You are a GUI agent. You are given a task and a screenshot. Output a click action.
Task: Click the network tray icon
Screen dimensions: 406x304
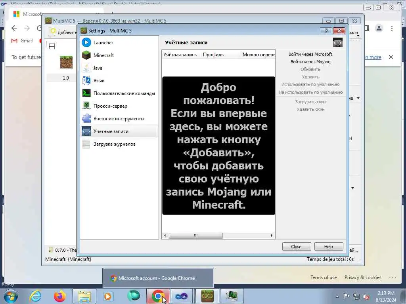point(356,297)
